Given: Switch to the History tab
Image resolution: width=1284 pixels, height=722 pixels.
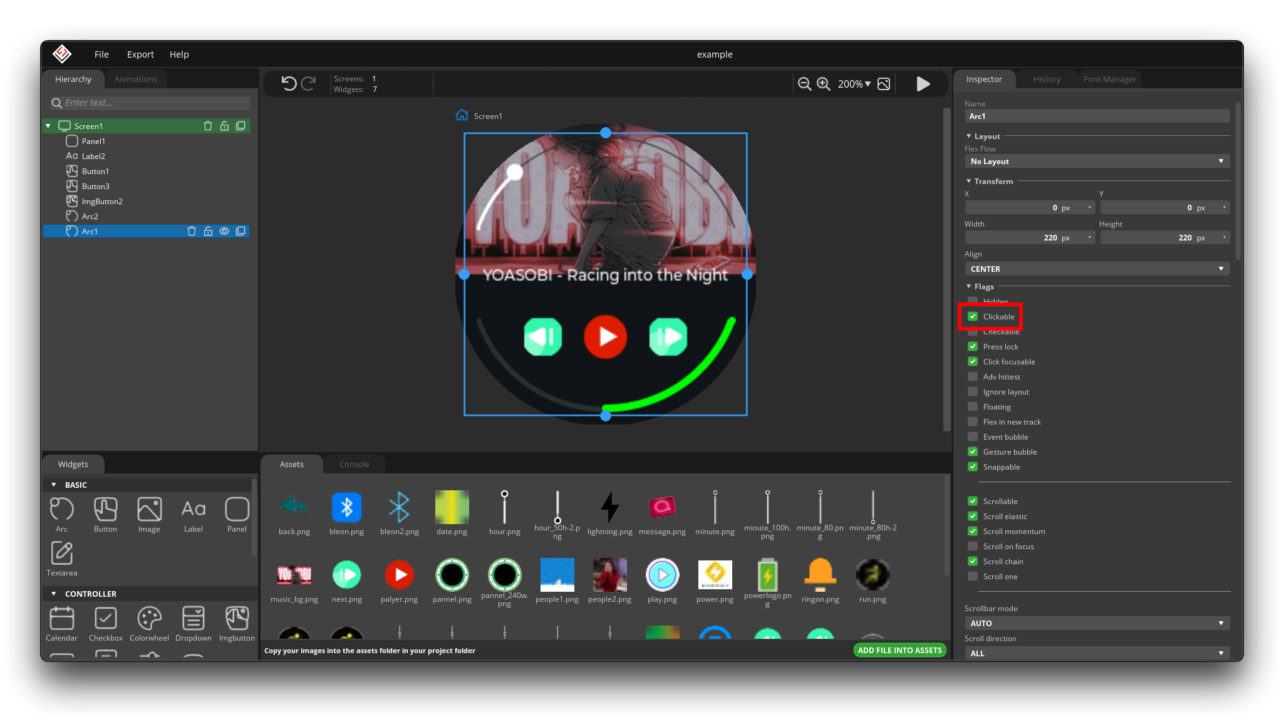Looking at the screenshot, I should pyautogui.click(x=1047, y=79).
